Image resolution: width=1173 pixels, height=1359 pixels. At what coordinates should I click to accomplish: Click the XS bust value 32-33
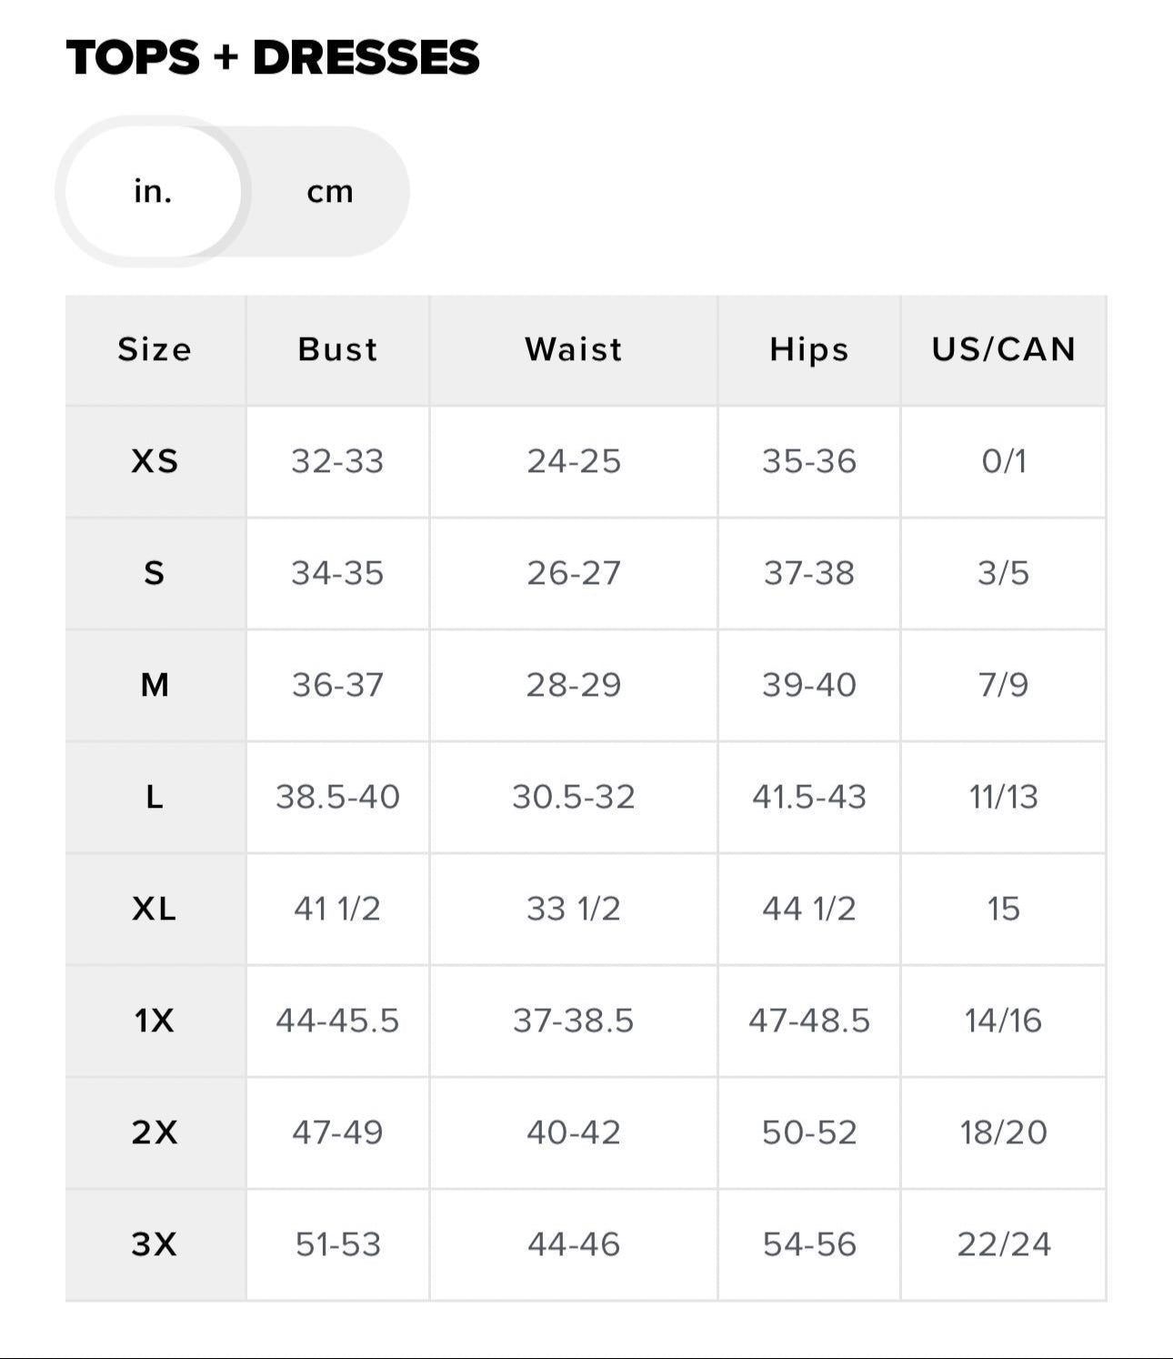337,461
